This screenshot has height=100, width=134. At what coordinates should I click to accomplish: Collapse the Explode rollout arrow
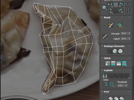(102, 70)
